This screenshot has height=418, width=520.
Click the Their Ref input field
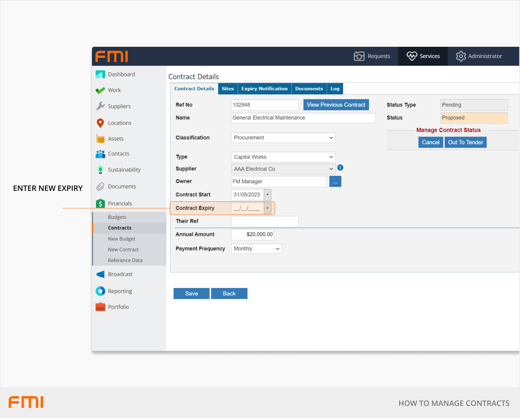[265, 221]
